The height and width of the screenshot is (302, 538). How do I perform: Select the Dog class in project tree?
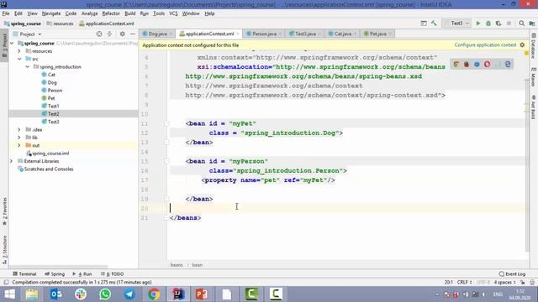(52, 82)
